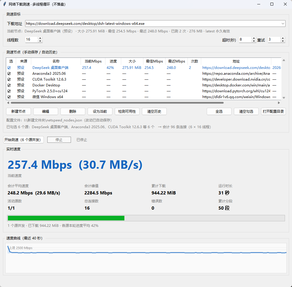The image size is (292, 287).
Task: Click the 42% progress cell
Action: point(110,68)
